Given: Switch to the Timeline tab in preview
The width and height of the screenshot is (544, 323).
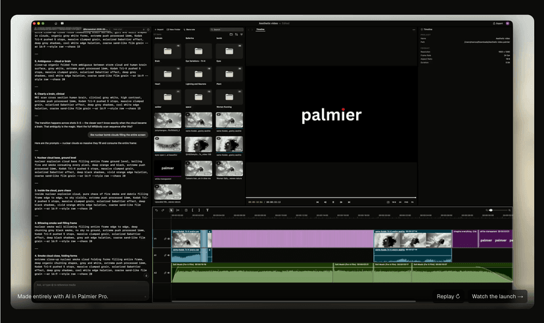Looking at the screenshot, I should point(260,30).
